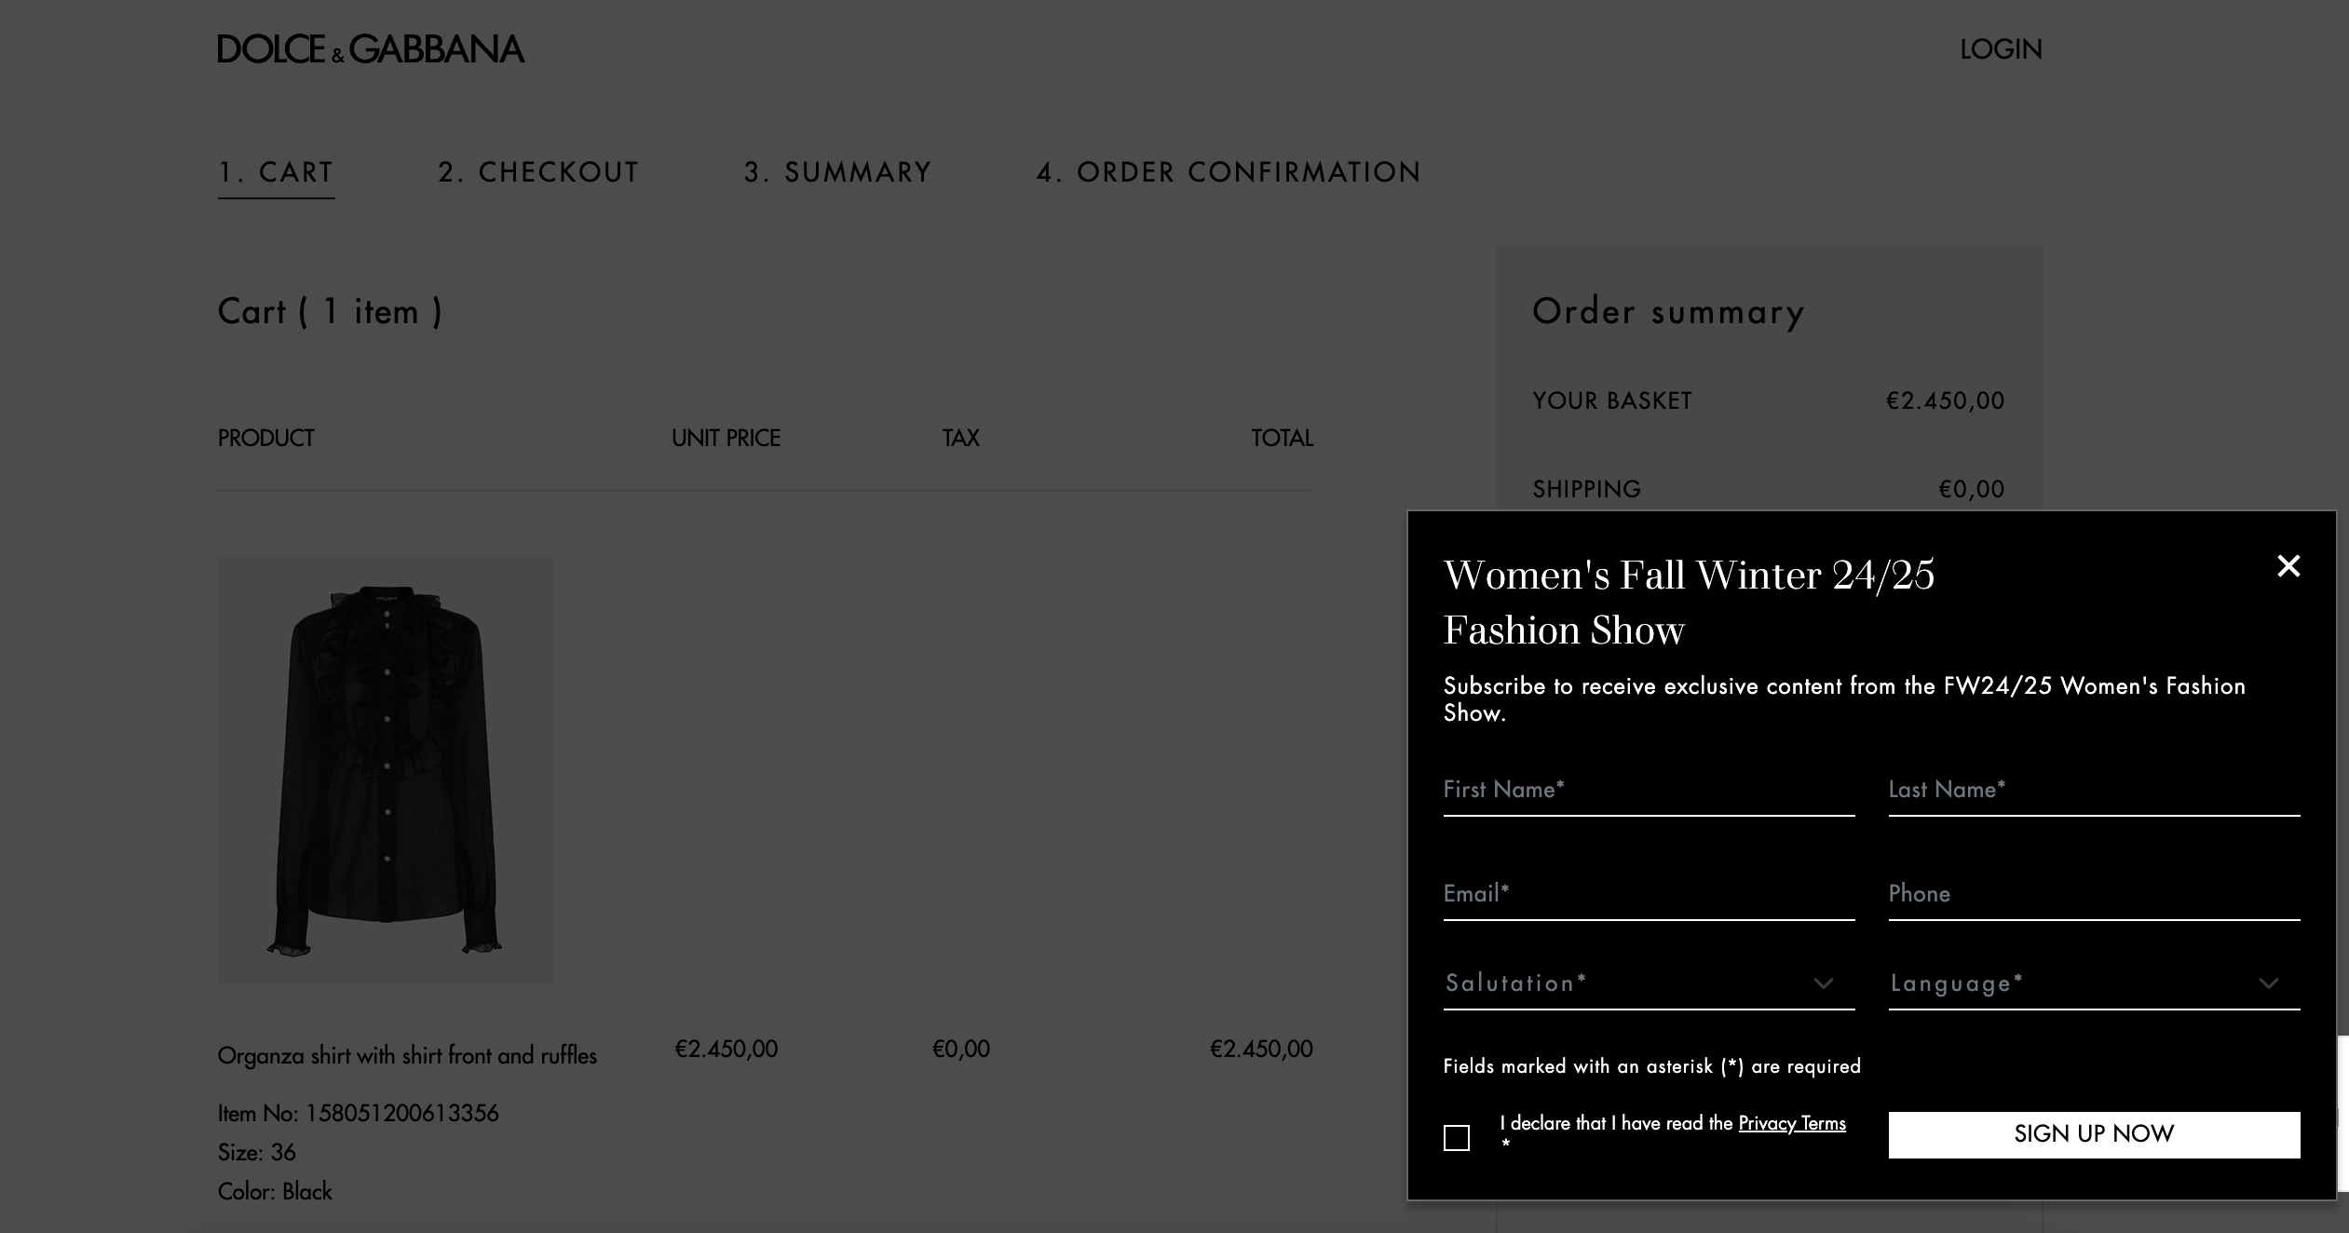Image resolution: width=2349 pixels, height=1233 pixels.
Task: Focus the First Name field
Action: (x=1649, y=791)
